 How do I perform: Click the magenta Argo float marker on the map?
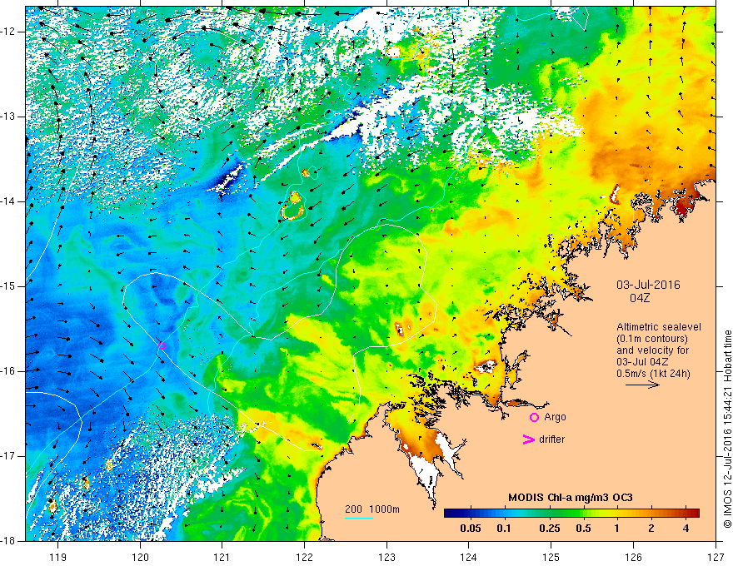click(x=162, y=345)
